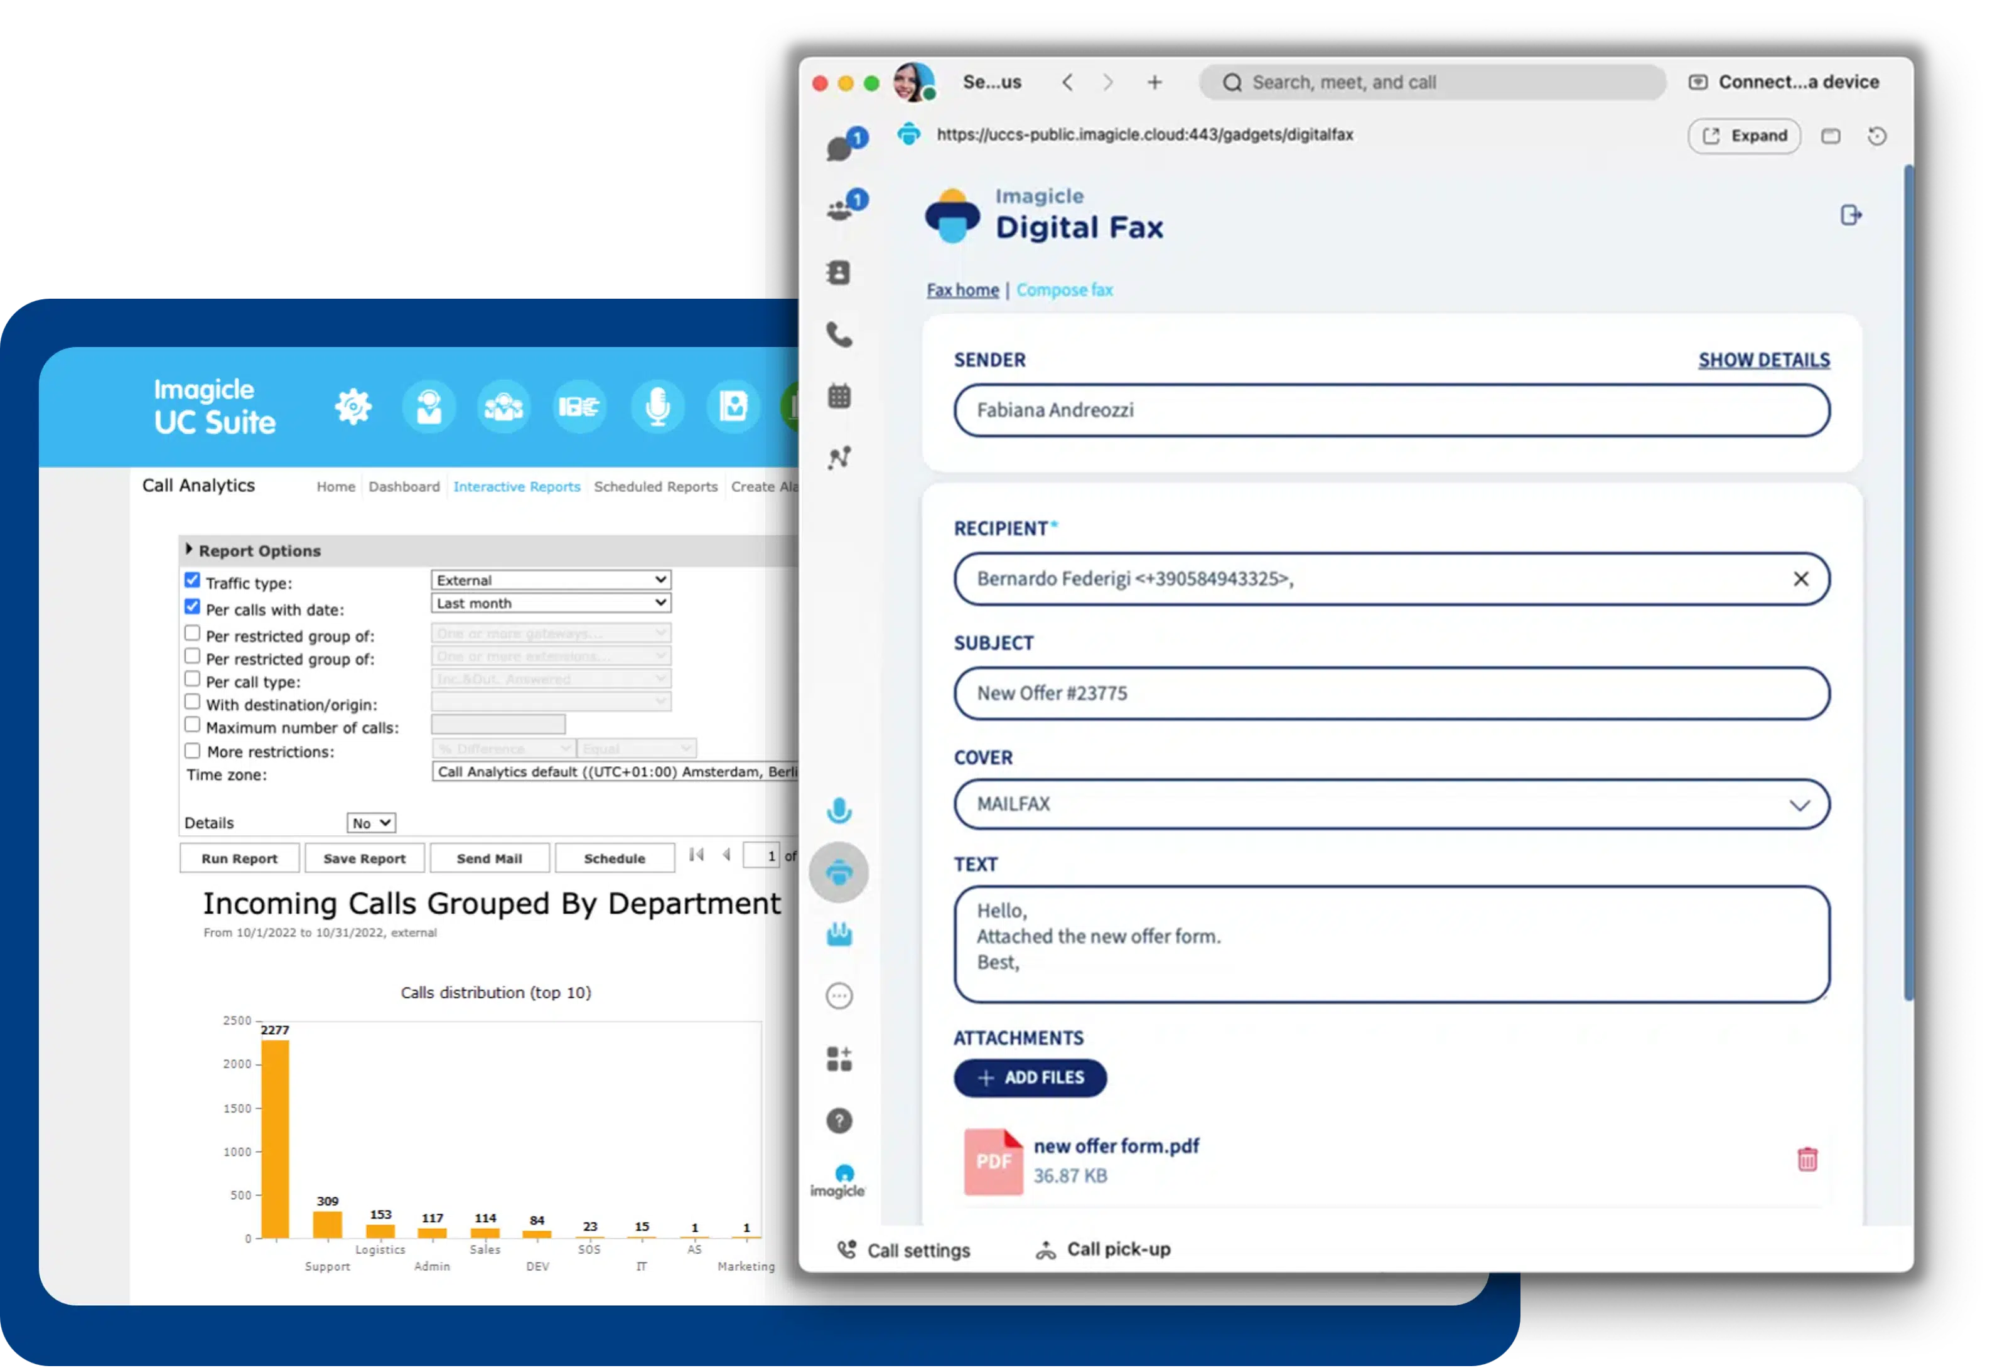Click the SHOW DETAILS link
This screenshot has height=1368, width=2007.
click(x=1763, y=360)
